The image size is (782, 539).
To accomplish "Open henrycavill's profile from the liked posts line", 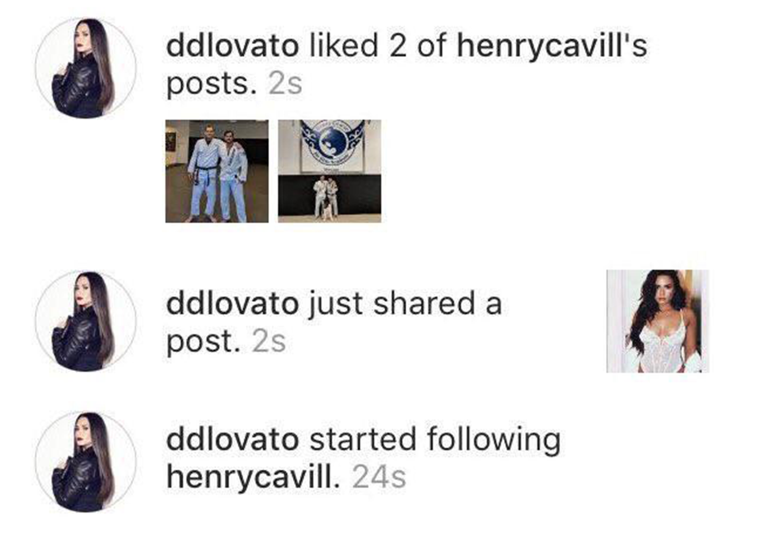I will point(552,47).
